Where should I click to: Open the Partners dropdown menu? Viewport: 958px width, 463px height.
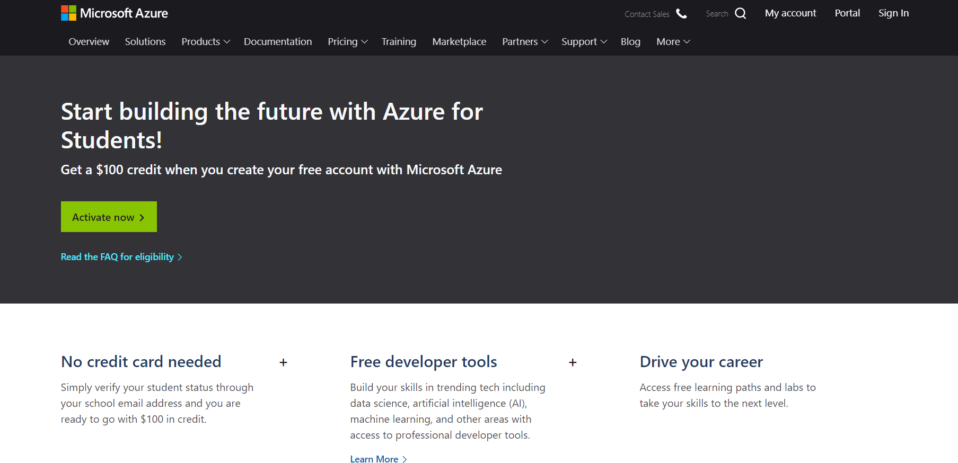[x=524, y=42]
